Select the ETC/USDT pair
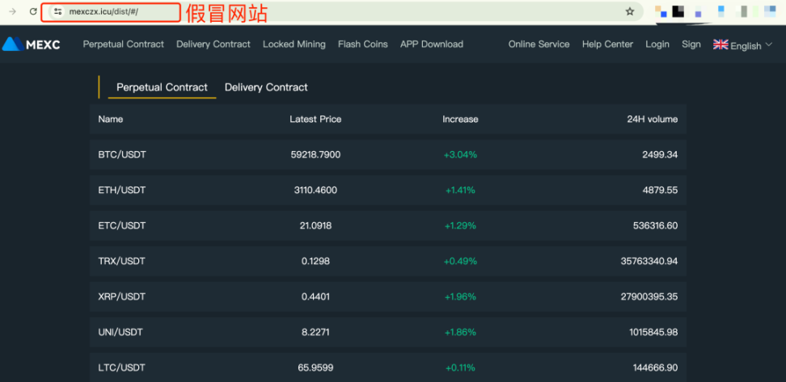786x382 pixels. pyautogui.click(x=122, y=226)
